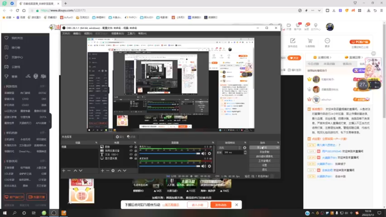Viewport: 386px width, 217px height.
Task: Open cloud gaming controller icon in sidebar
Action: pos(6,67)
